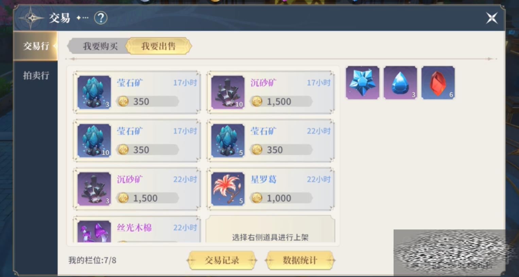Click the 星罗葛 red flower icon
The image size is (519, 277).
228,189
